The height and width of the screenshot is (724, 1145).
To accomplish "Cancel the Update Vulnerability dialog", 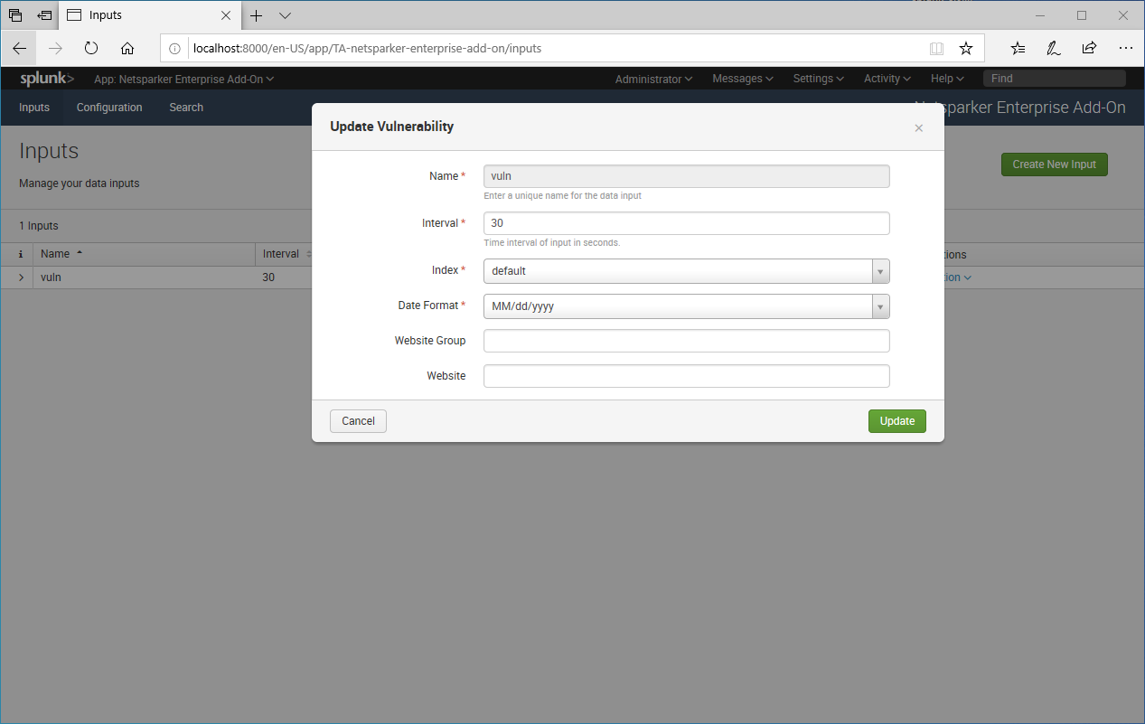I will coord(358,420).
